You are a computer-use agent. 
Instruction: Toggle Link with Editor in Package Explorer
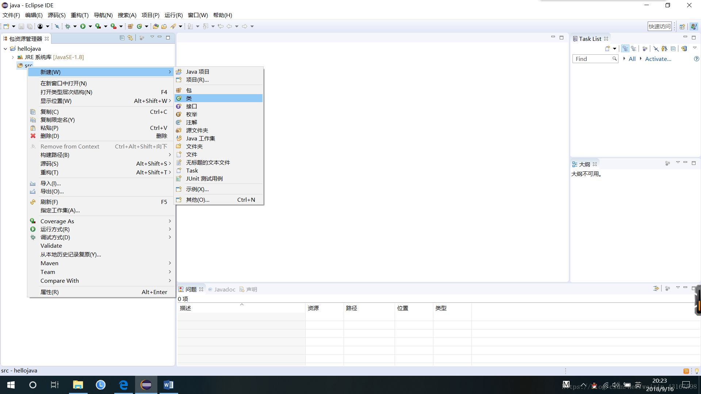click(x=130, y=38)
